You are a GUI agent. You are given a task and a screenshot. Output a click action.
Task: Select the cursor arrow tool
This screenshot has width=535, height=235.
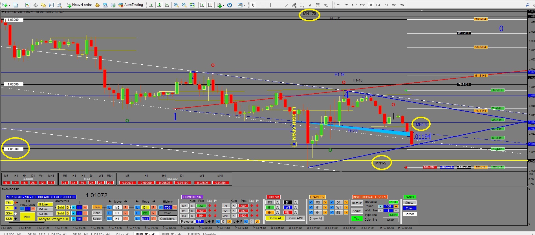253,5
